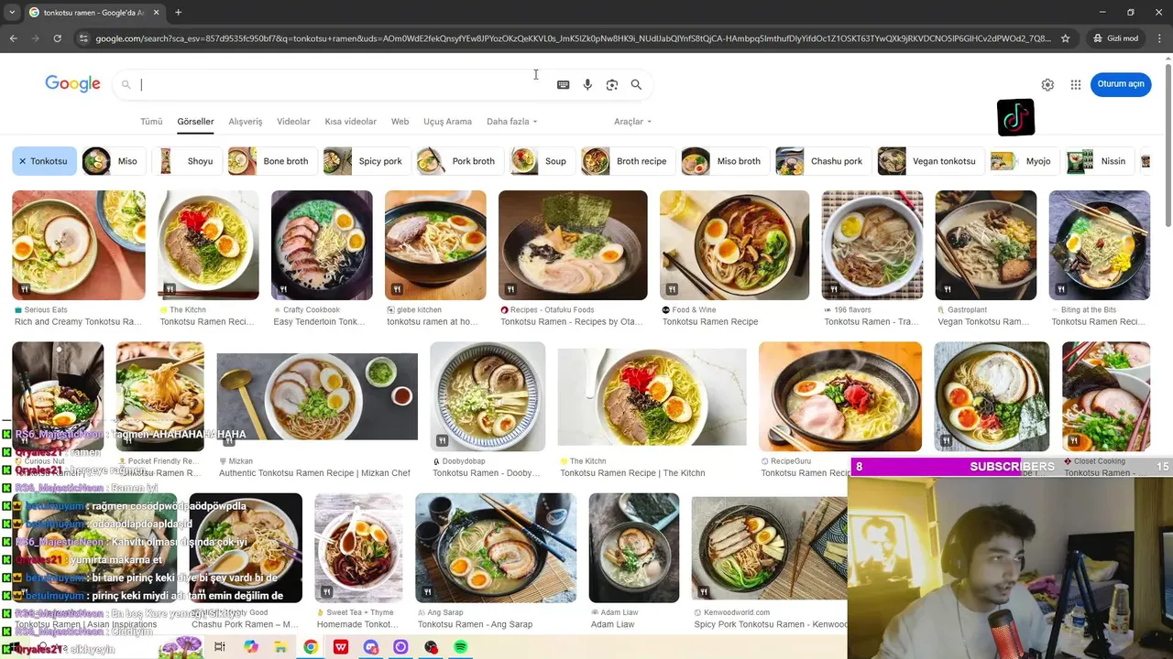Image resolution: width=1173 pixels, height=659 pixels.
Task: Open the Doobydobap ramen thumbnail
Action: [488, 396]
